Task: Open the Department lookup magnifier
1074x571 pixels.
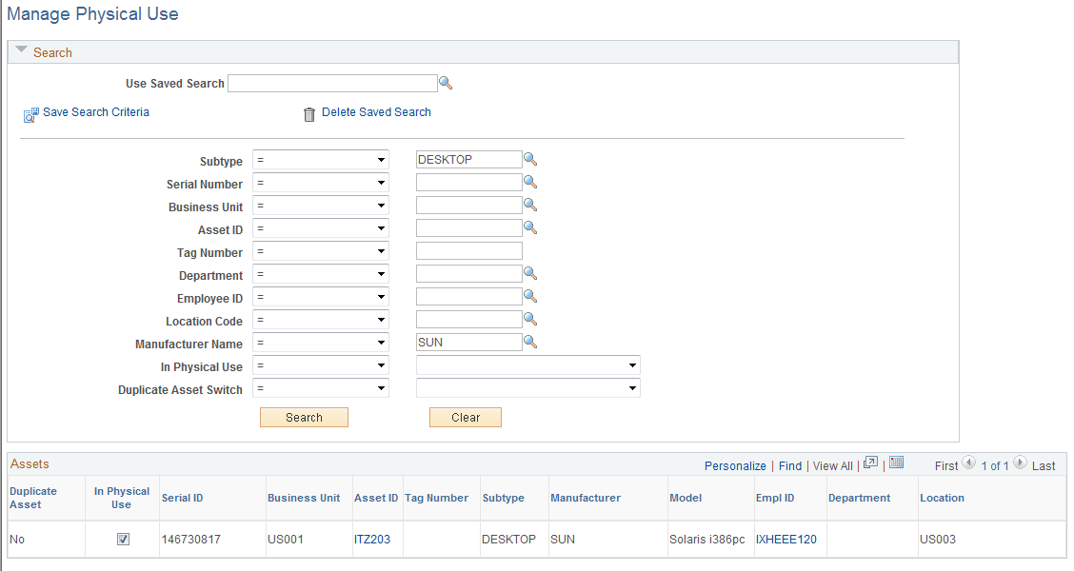Action: click(x=530, y=273)
